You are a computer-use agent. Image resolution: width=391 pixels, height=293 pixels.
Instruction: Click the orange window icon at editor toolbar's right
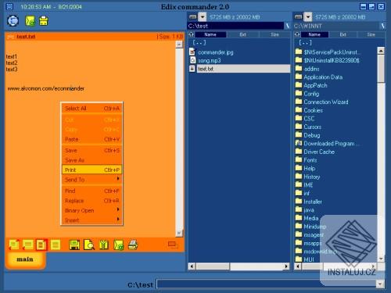click(173, 245)
